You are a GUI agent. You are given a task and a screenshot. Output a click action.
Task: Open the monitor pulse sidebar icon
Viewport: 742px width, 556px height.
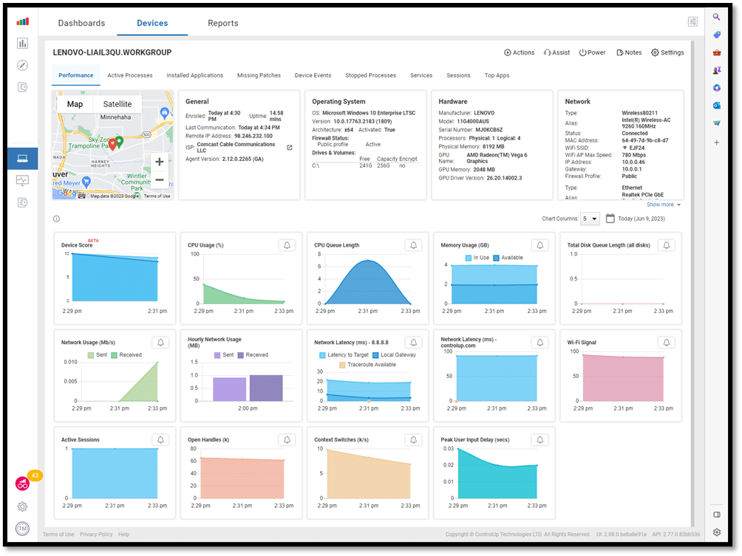[22, 180]
